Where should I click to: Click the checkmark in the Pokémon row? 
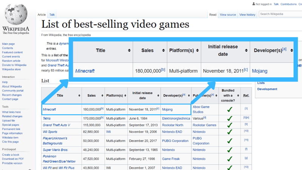230,159
